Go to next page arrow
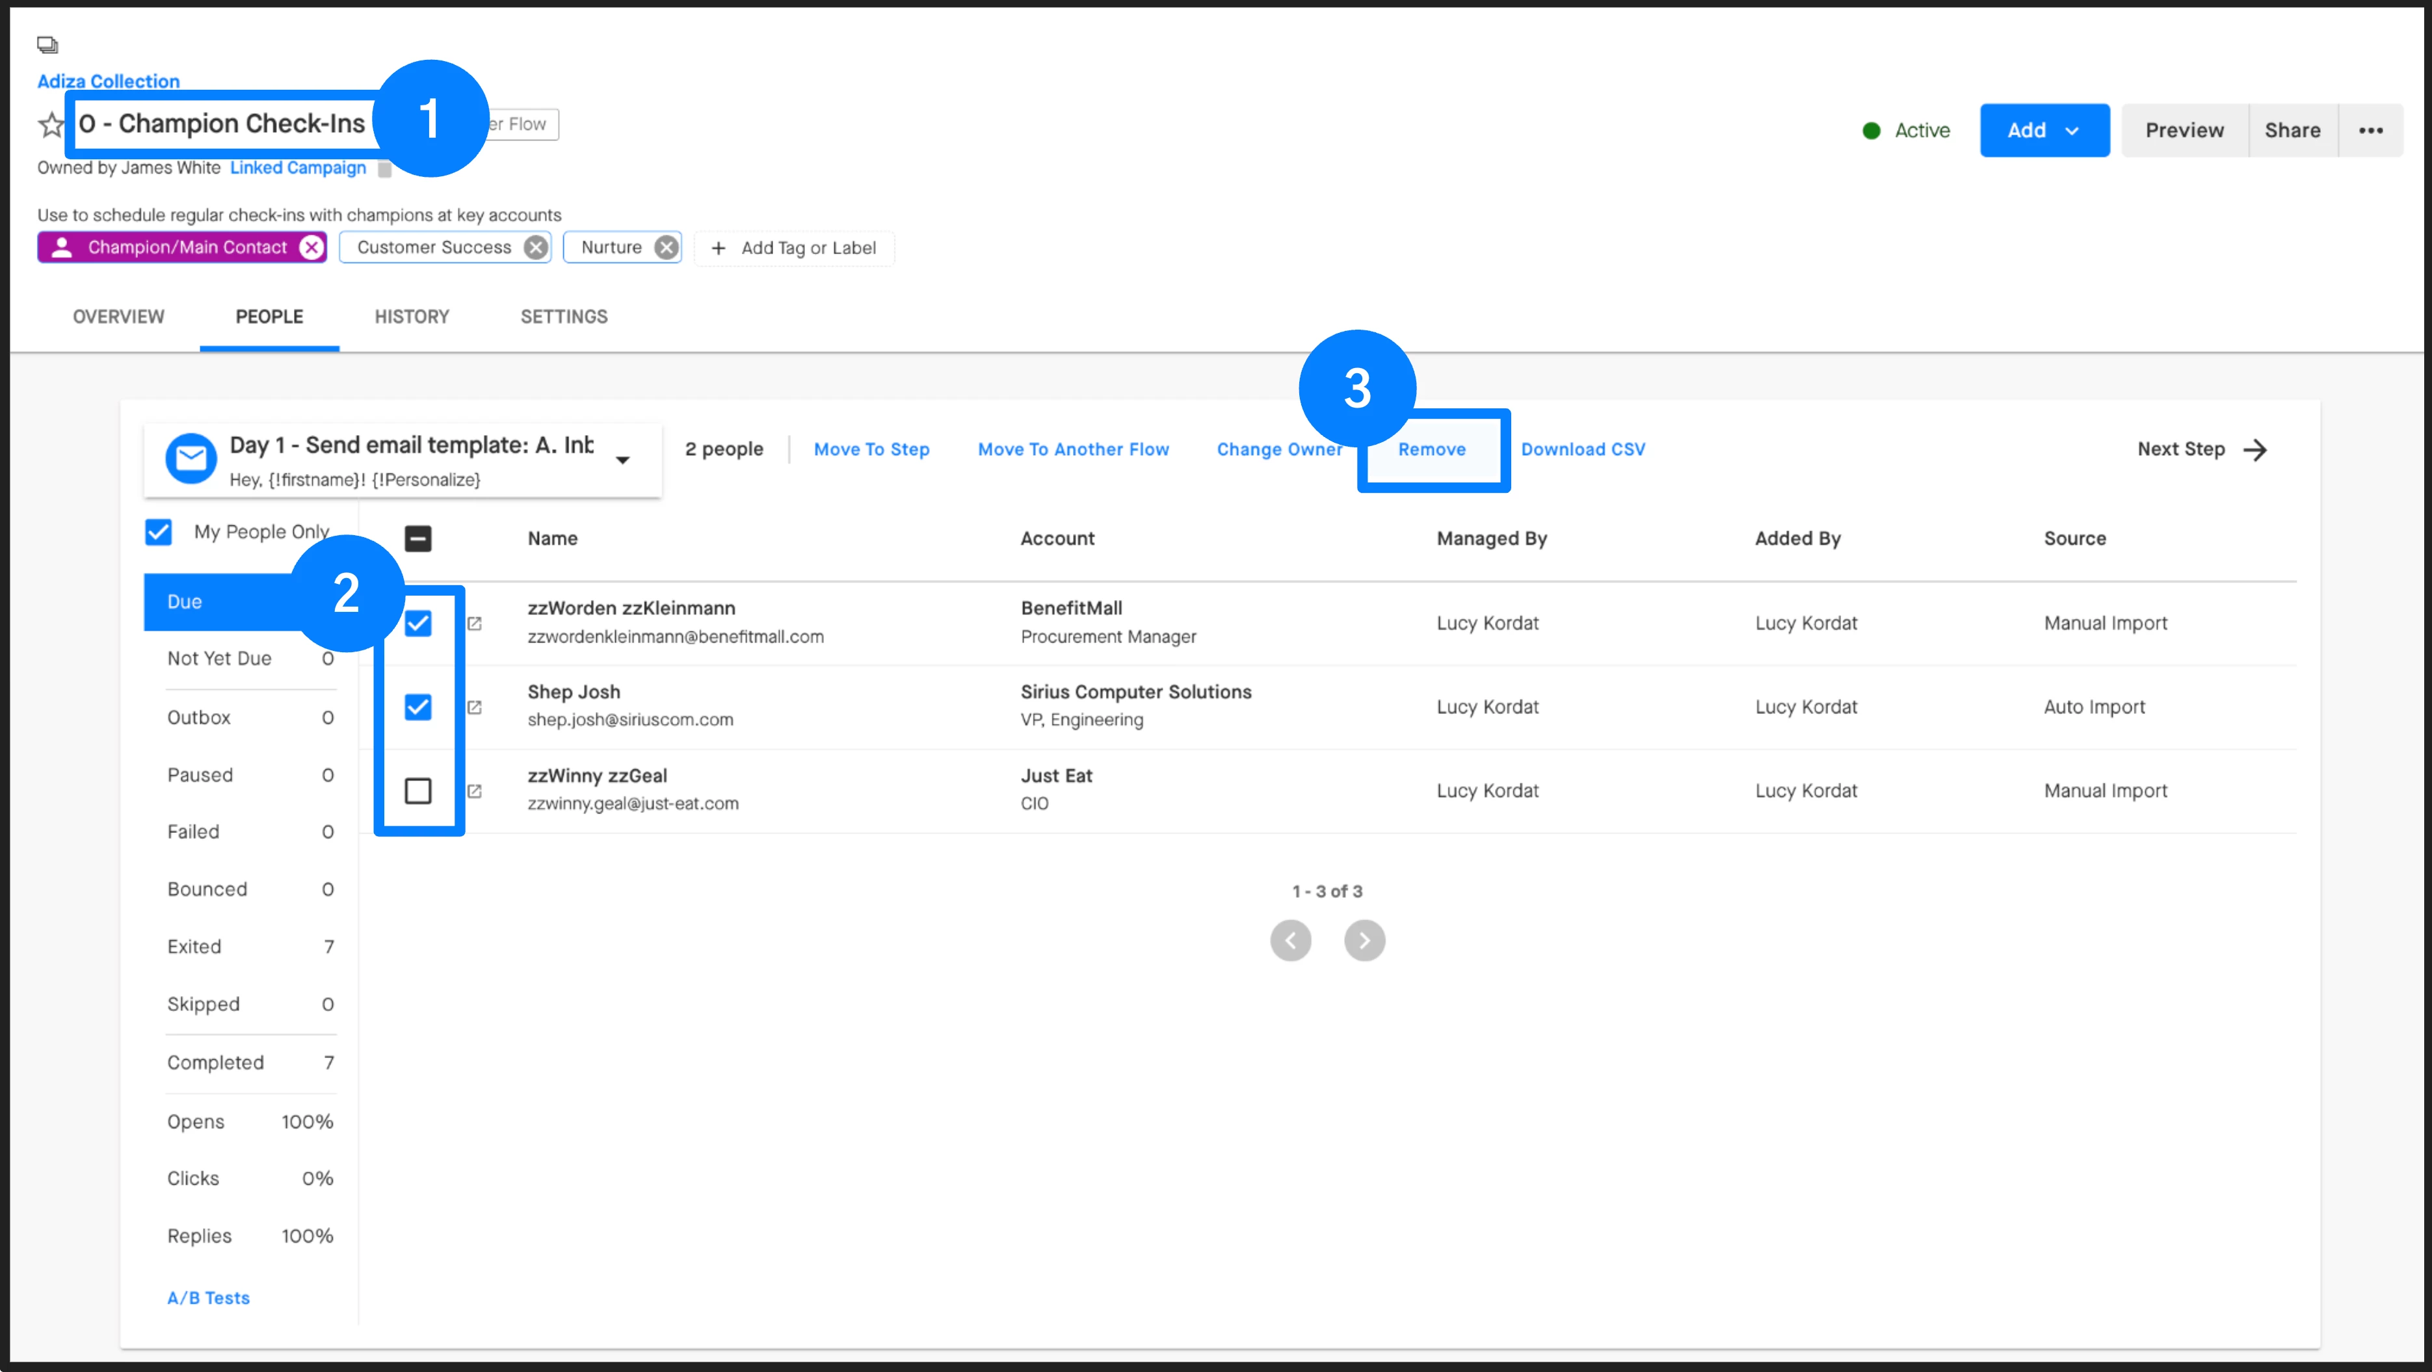 (x=1364, y=940)
